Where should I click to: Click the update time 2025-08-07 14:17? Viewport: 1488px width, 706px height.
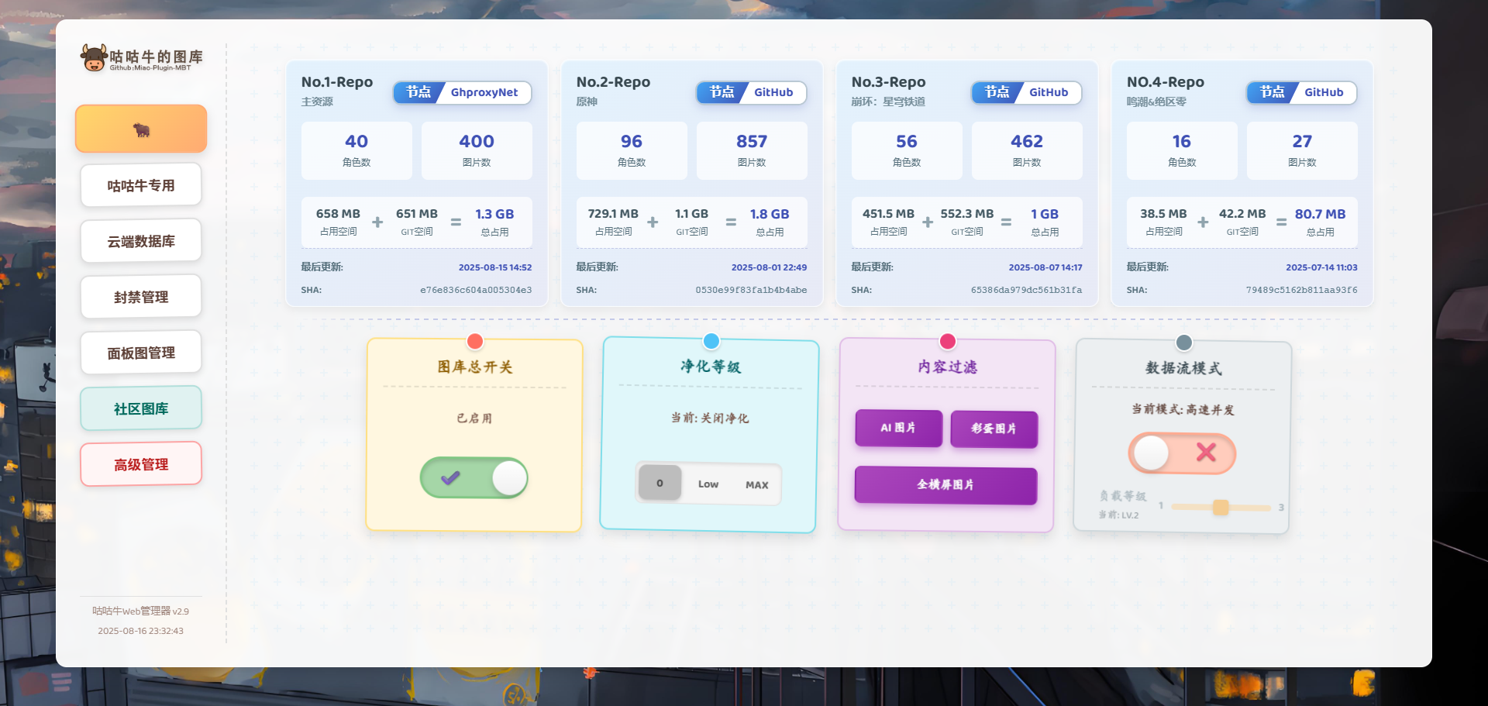tap(1045, 267)
